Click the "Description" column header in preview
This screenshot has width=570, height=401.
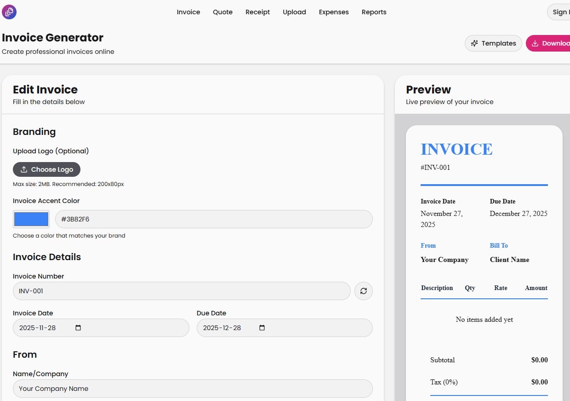pyautogui.click(x=437, y=288)
